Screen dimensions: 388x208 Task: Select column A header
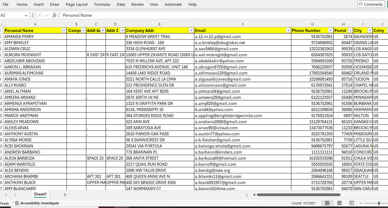point(35,24)
